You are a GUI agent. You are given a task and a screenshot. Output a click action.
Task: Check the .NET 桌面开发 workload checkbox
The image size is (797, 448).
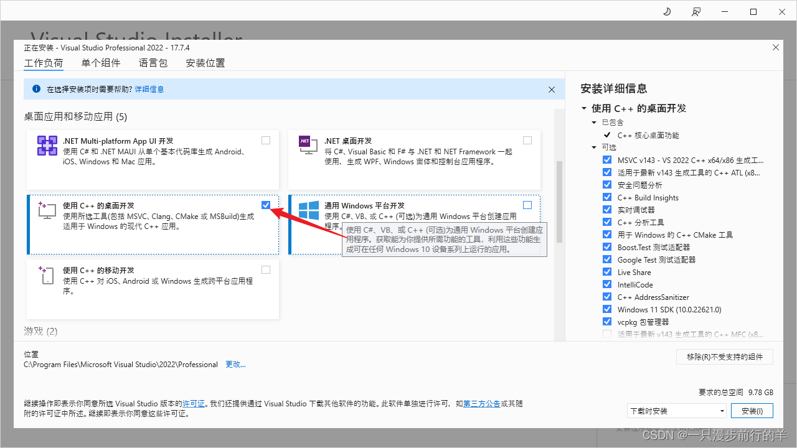pos(527,140)
